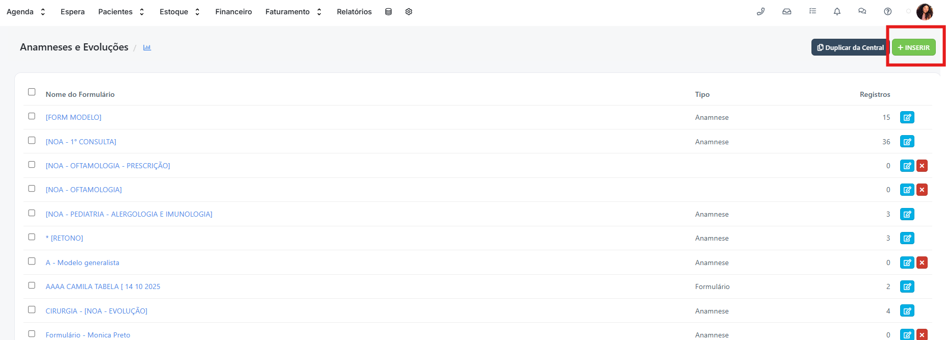Click the Nome do Formulário column header
Screen dimensions: 946x340
coord(80,94)
